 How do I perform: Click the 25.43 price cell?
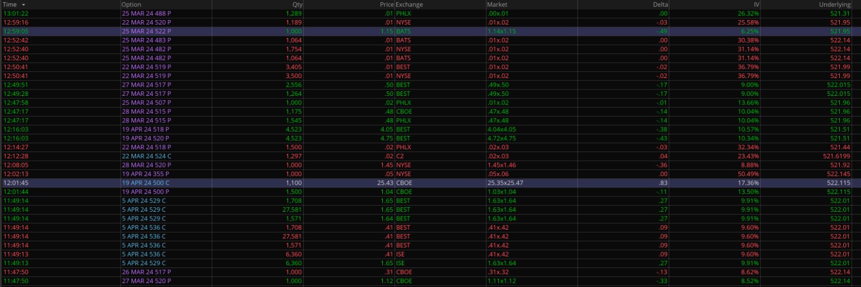point(385,183)
